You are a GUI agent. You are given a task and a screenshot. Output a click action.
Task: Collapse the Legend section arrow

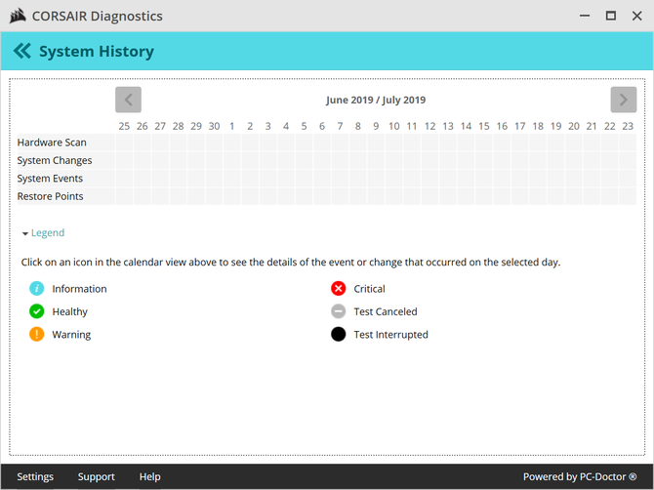click(25, 233)
